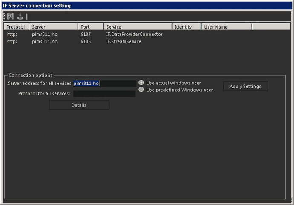Click pims011-ho server in the 6105 row
This screenshot has width=294, height=205.
(45, 41)
